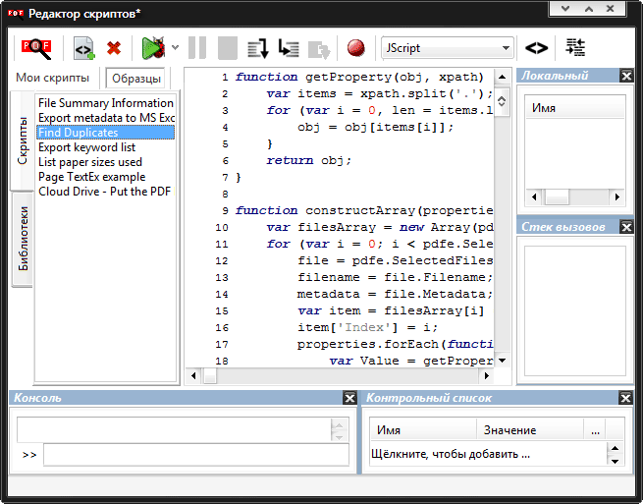This screenshot has width=643, height=504.
Task: Click code line 13 filename assignment
Action: 395,277
